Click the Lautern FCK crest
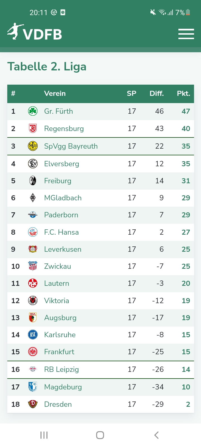 click(33, 283)
